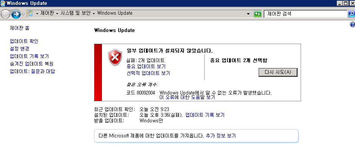355x160 pixels.
Task: Click the 실패: 2개 업데이트 text
Action: [x=145, y=60]
